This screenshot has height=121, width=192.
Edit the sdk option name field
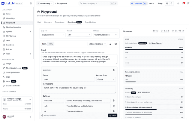point(53,106)
